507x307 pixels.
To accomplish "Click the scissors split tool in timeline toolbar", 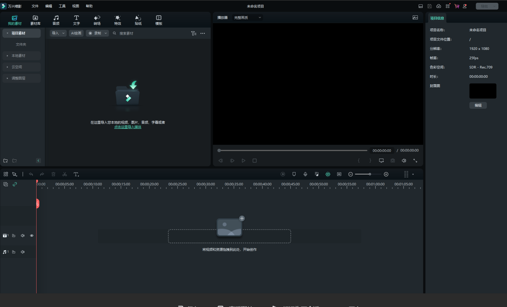I will coord(64,174).
